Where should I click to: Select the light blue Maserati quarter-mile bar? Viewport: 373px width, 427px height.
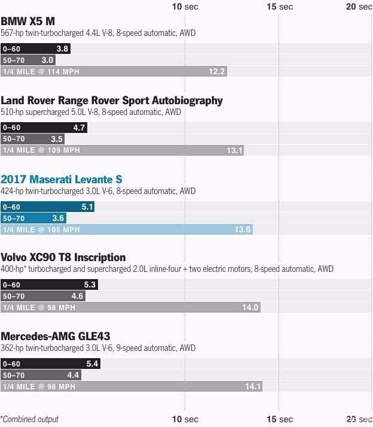[126, 229]
